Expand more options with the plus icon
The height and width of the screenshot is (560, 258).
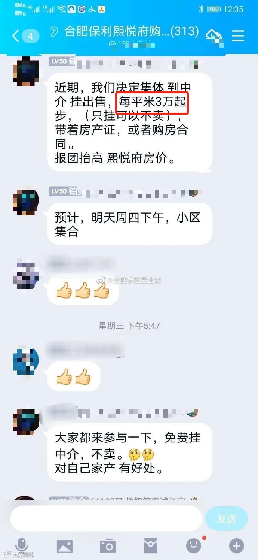coord(236,546)
